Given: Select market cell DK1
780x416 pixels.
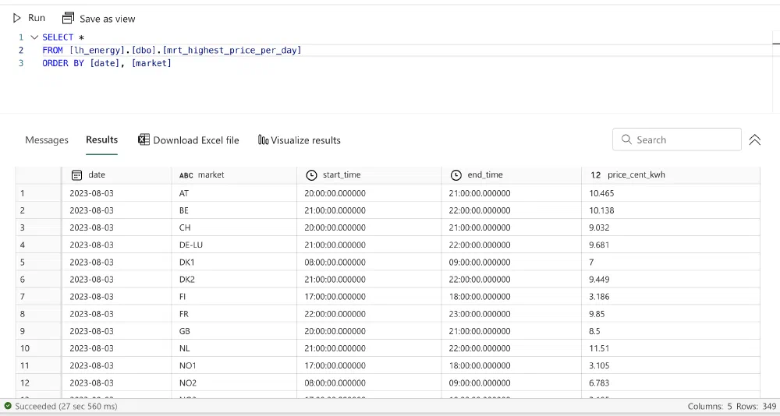Looking at the screenshot, I should click(234, 263).
